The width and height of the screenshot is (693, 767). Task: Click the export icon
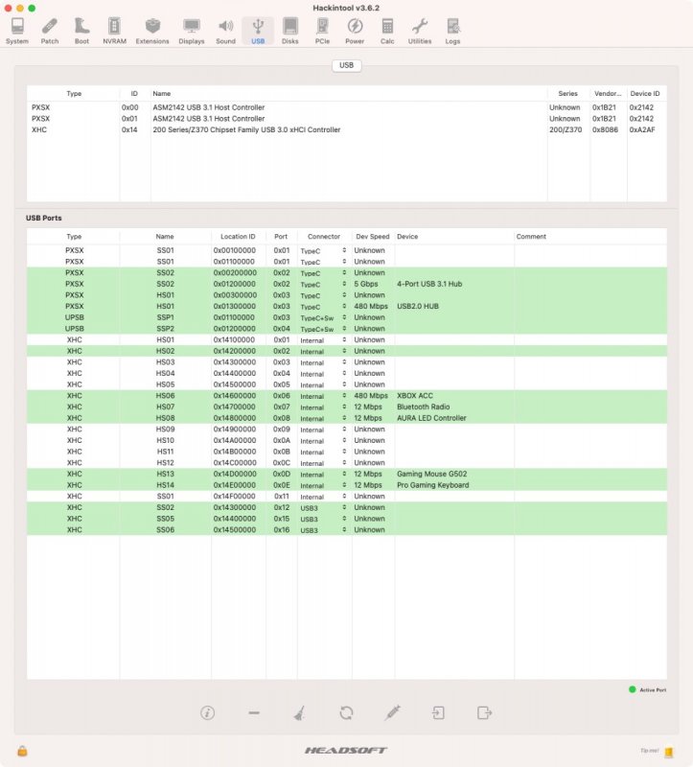[484, 712]
